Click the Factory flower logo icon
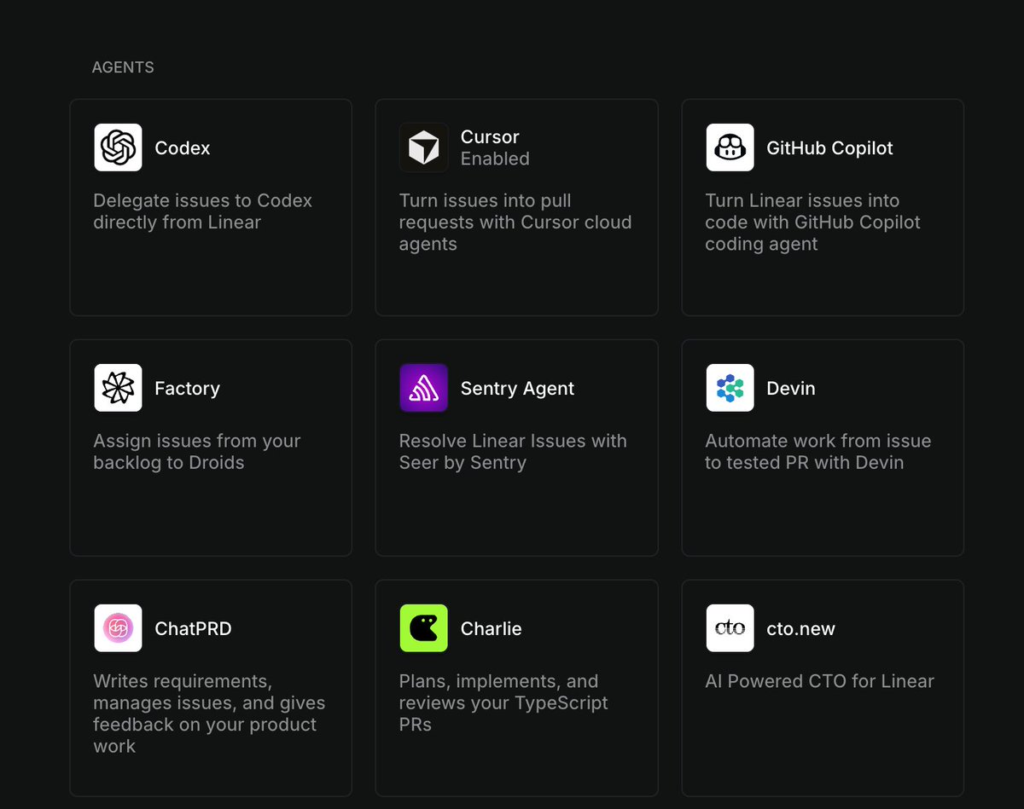This screenshot has height=809, width=1024. click(x=118, y=388)
